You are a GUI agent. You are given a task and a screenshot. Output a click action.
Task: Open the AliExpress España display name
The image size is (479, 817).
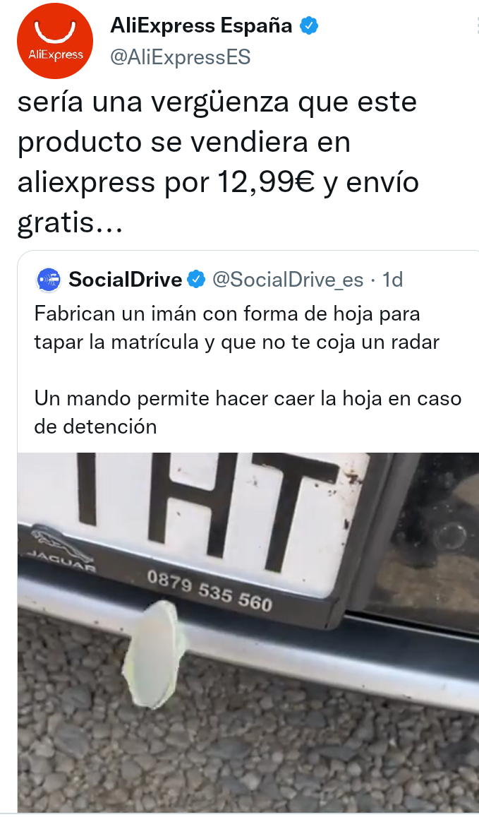tap(201, 25)
